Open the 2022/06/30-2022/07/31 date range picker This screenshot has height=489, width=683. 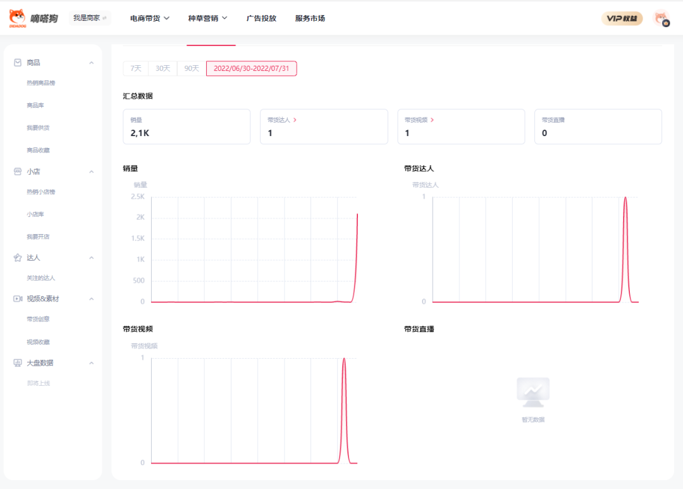click(x=251, y=68)
